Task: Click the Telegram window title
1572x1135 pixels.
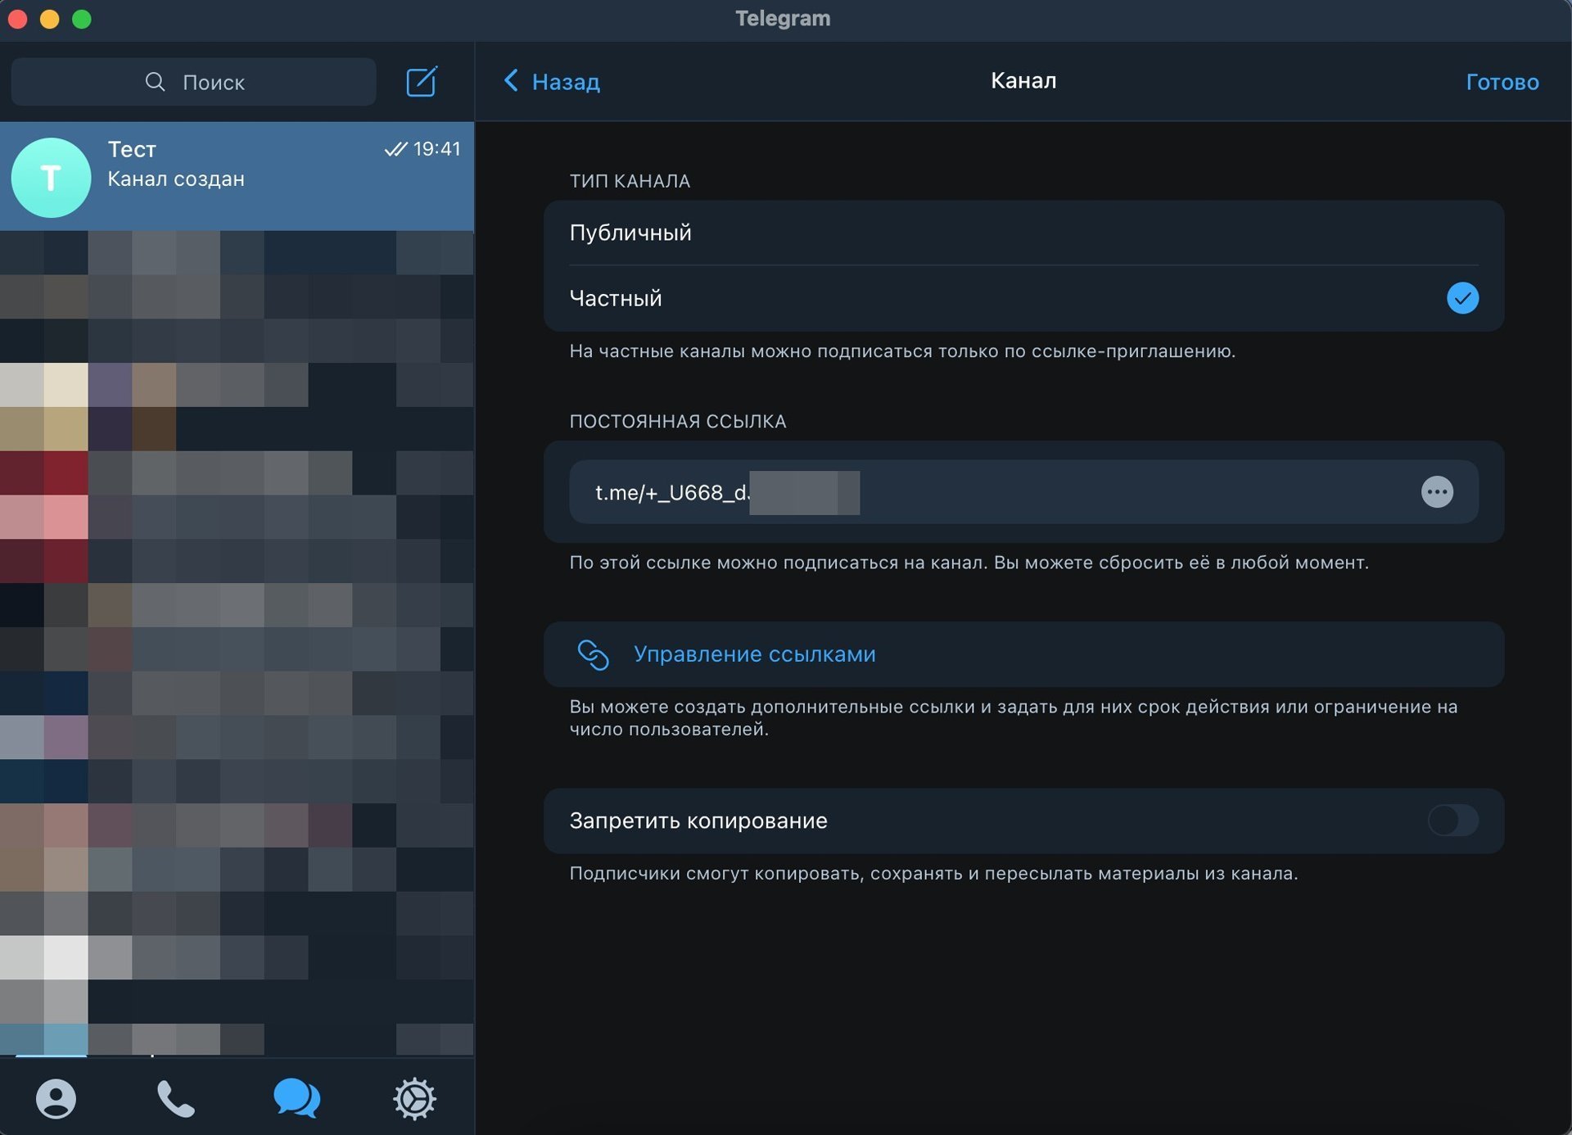Action: click(783, 18)
